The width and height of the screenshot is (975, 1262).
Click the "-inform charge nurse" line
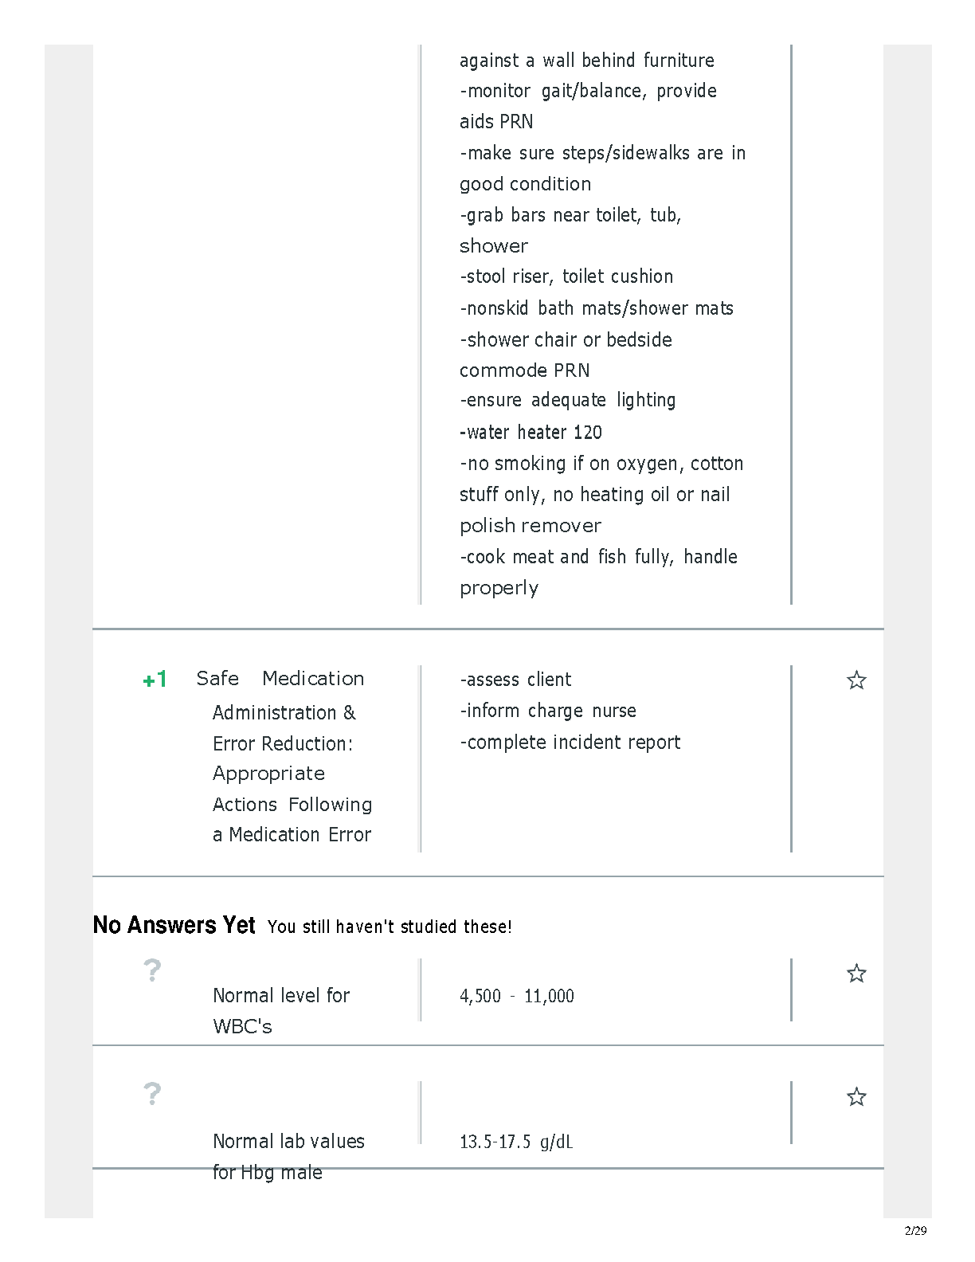[x=548, y=711]
